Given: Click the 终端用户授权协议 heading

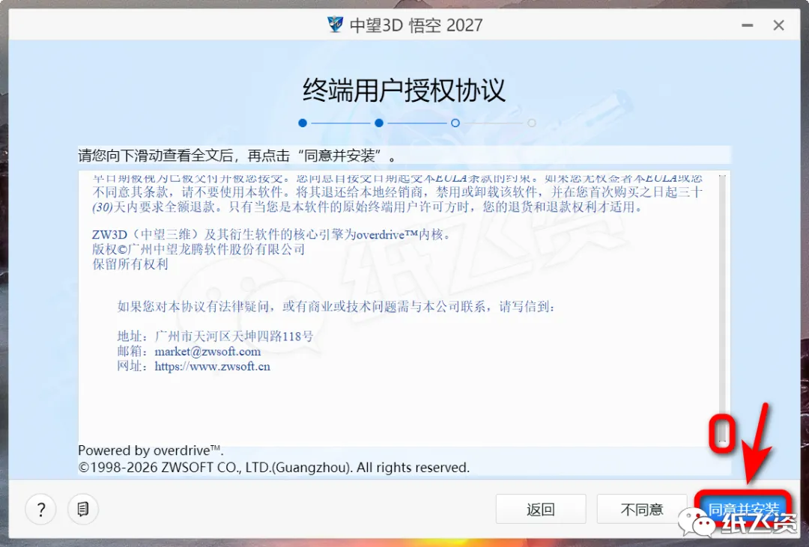Looking at the screenshot, I should pos(404,91).
